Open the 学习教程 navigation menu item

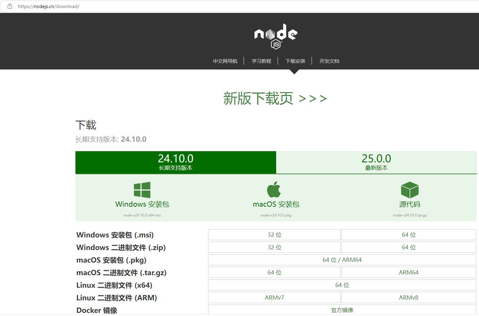click(261, 61)
